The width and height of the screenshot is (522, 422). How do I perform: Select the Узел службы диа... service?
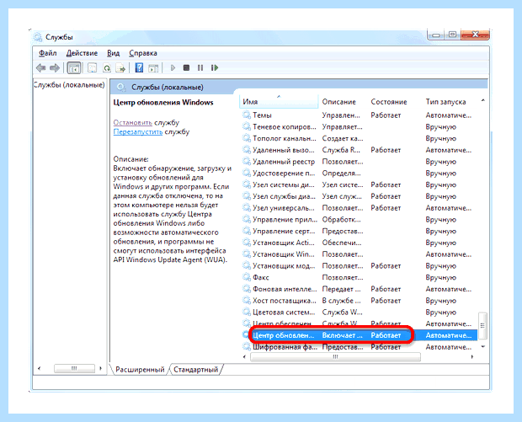(359, 196)
